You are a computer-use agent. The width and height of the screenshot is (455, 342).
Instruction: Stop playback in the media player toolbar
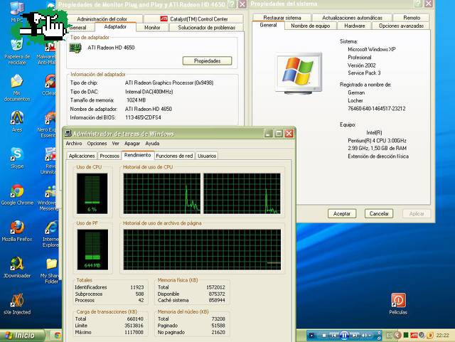[x=324, y=336]
